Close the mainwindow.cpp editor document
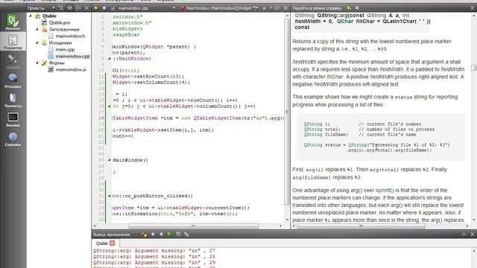 click(x=285, y=8)
